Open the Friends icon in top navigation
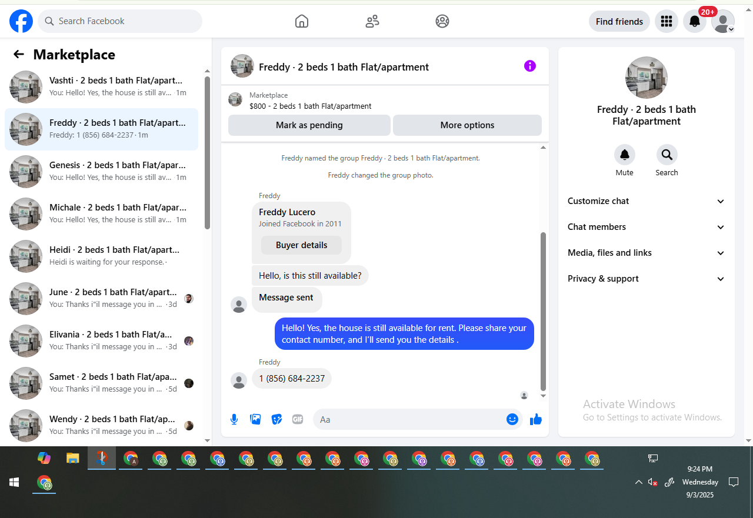 [x=372, y=21]
